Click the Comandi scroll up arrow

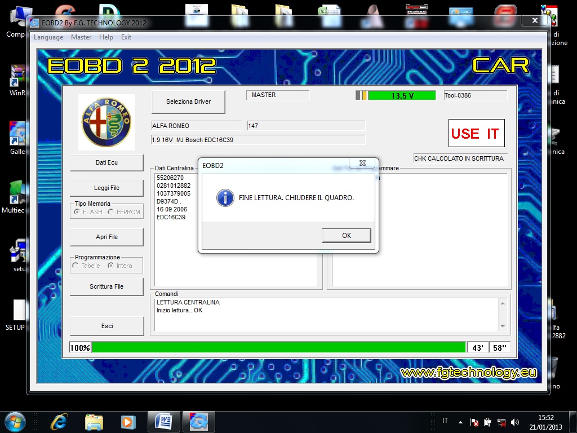coord(503,303)
